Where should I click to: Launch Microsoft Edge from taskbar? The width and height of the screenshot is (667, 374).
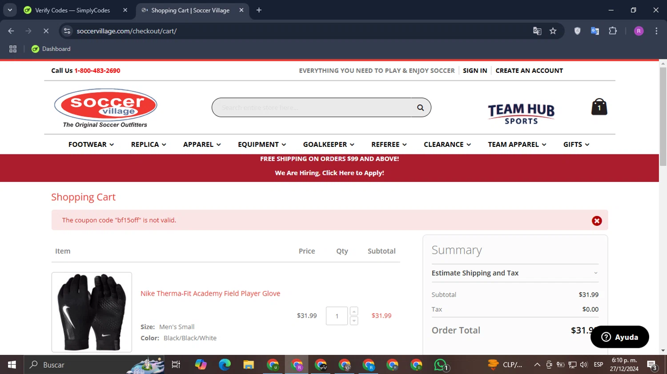(225, 365)
